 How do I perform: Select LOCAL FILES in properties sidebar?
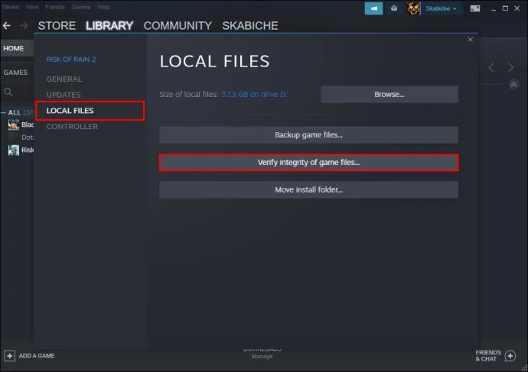click(90, 111)
